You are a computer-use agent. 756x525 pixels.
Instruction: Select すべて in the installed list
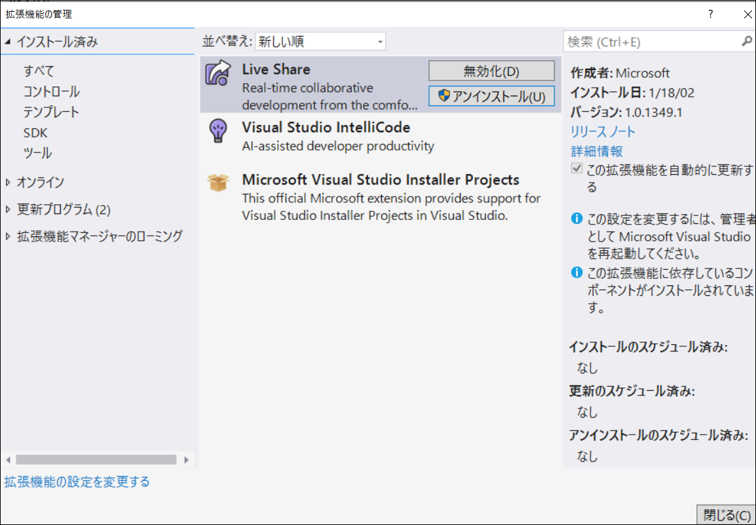pos(39,71)
